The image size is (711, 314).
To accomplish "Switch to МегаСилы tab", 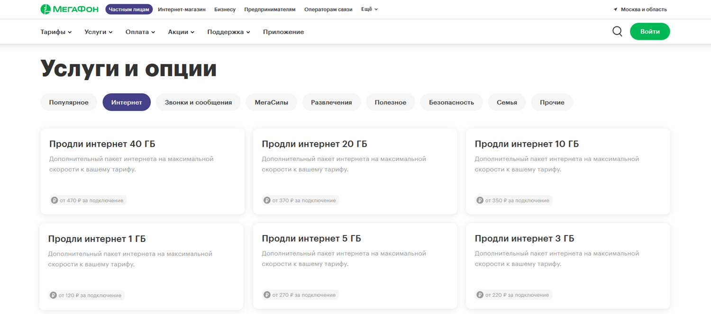I will pyautogui.click(x=271, y=102).
